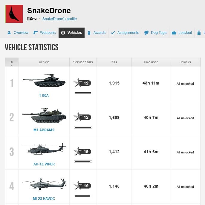Click the Awards medal icon
205x205 pixels.
coord(89,33)
